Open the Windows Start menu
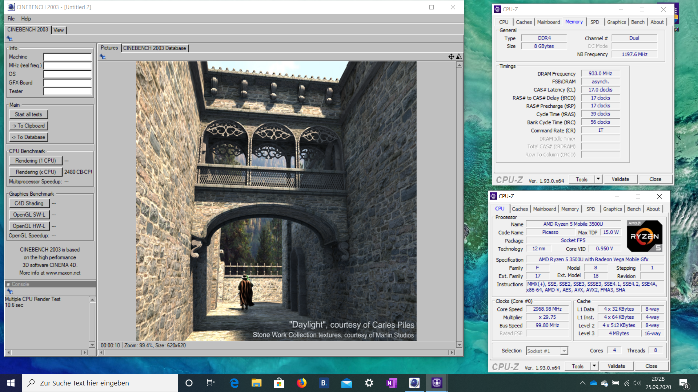The height and width of the screenshot is (392, 698). [x=11, y=383]
